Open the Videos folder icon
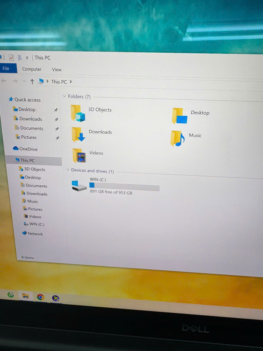 pyautogui.click(x=79, y=155)
